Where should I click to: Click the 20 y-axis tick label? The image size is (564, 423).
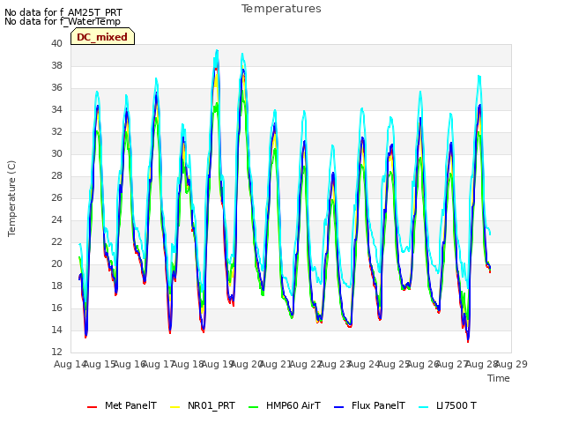coord(56,263)
